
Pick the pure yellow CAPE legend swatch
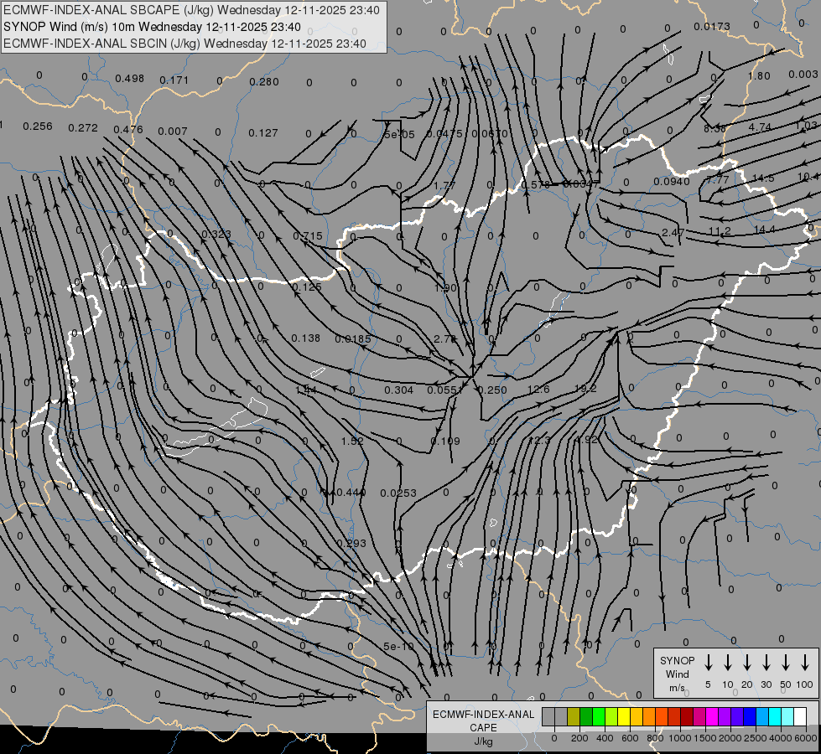tap(624, 716)
